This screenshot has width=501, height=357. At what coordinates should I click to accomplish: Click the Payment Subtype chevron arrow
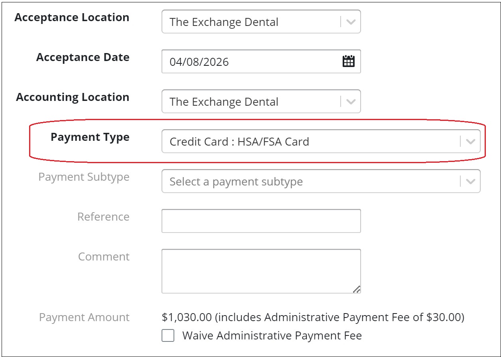(470, 181)
